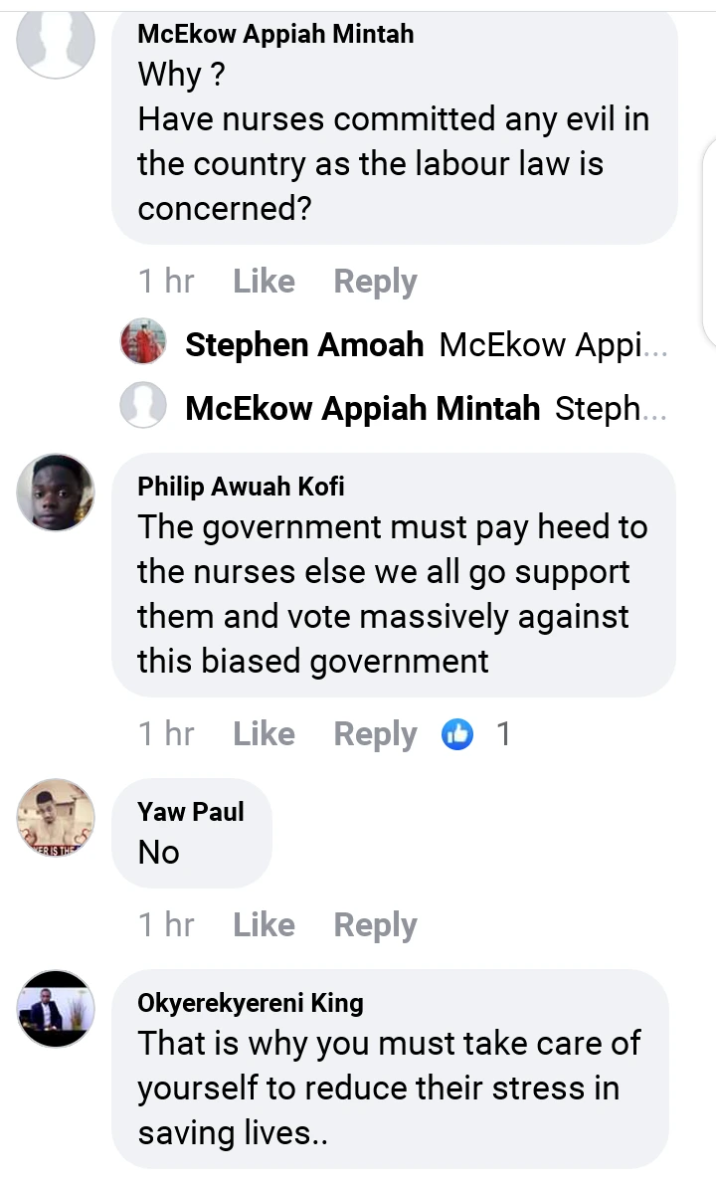This screenshot has width=716, height=1188.
Task: Like Philip Awuah Kofi's comment
Action: coord(264,733)
